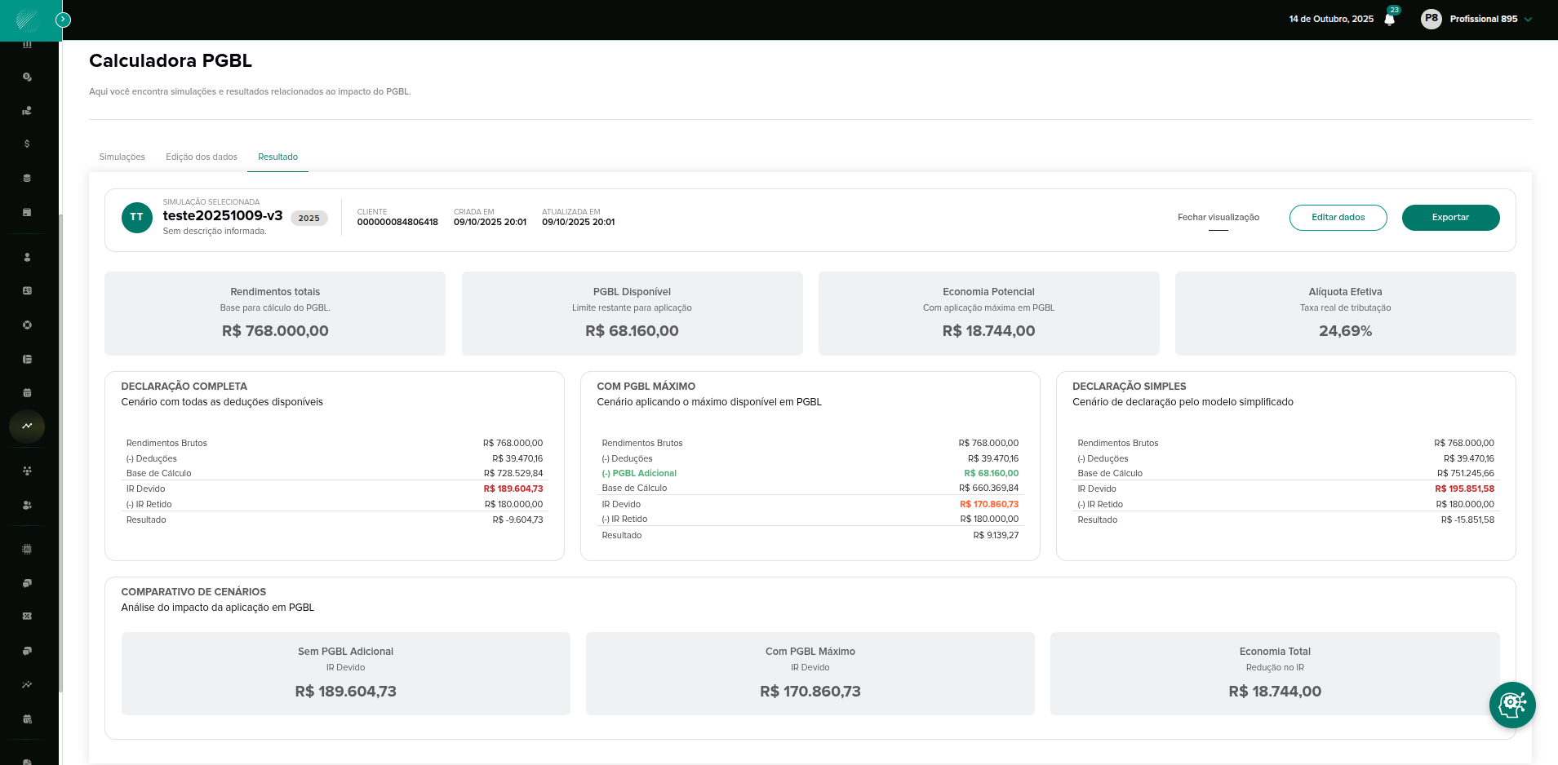This screenshot has height=765, width=1558.
Task: Select the Resultado tab
Action: [x=277, y=157]
